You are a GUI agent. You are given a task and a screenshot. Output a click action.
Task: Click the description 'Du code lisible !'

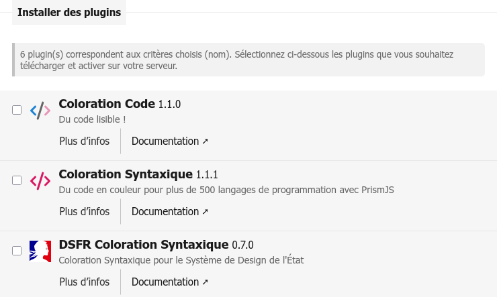[x=92, y=119]
